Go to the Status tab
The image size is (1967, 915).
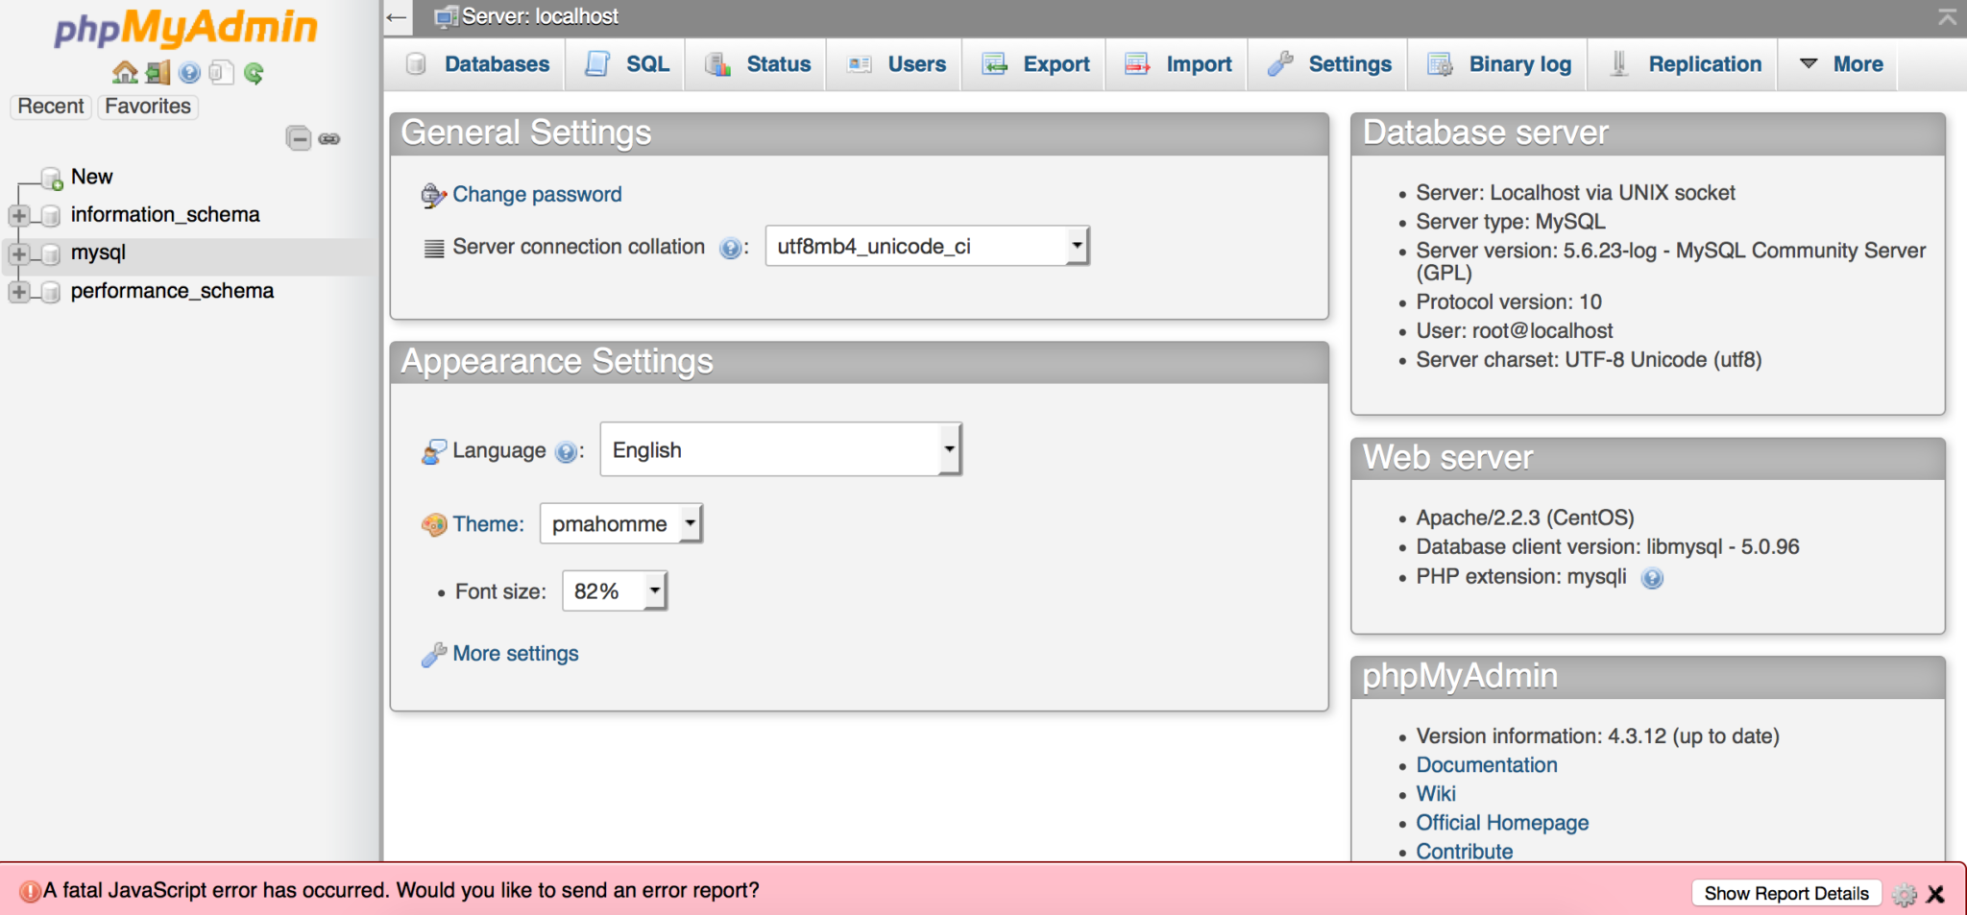pyautogui.click(x=757, y=64)
